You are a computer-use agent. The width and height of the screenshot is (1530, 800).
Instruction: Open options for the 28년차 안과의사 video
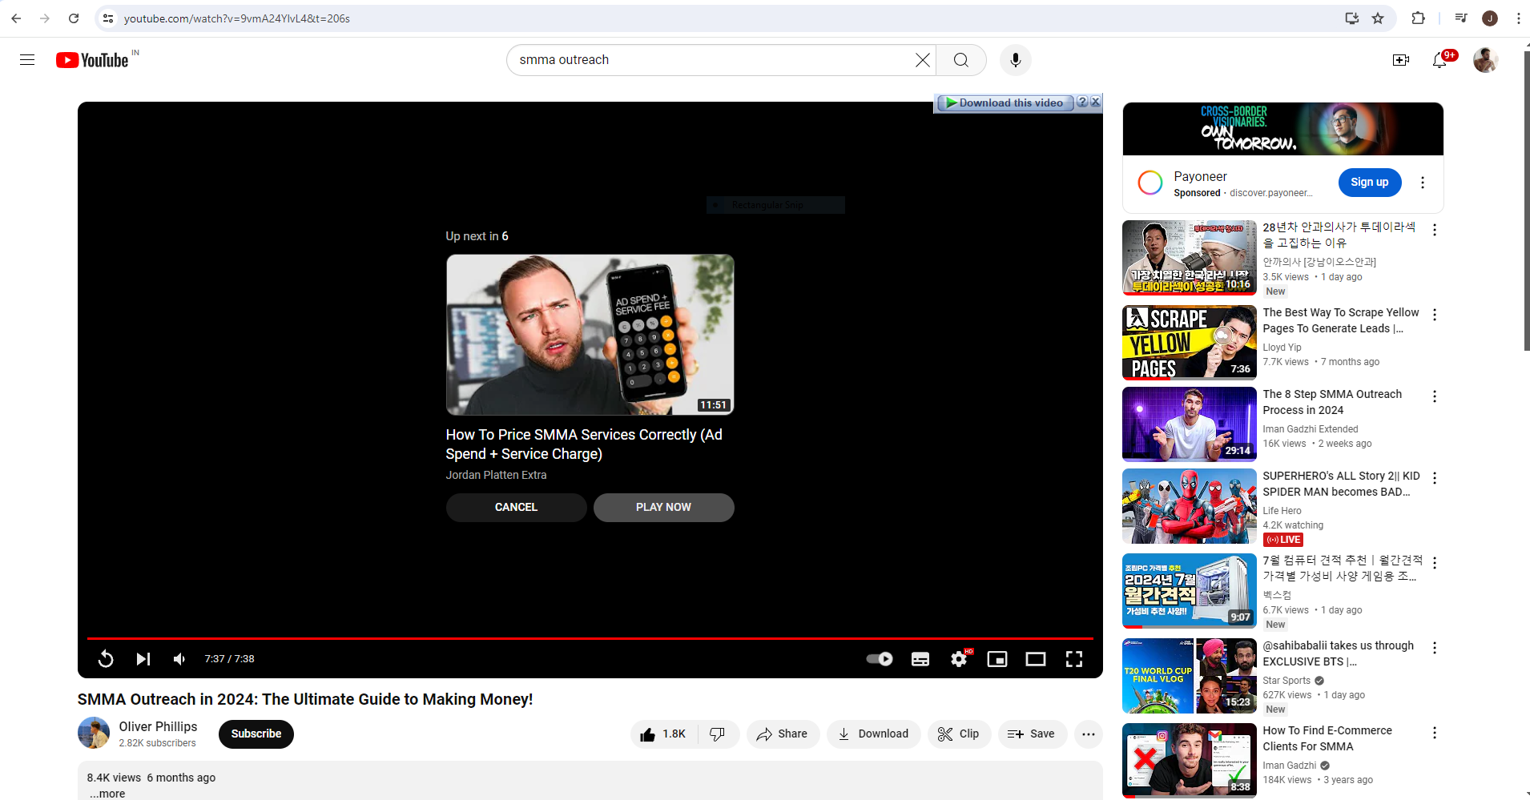[1435, 230]
